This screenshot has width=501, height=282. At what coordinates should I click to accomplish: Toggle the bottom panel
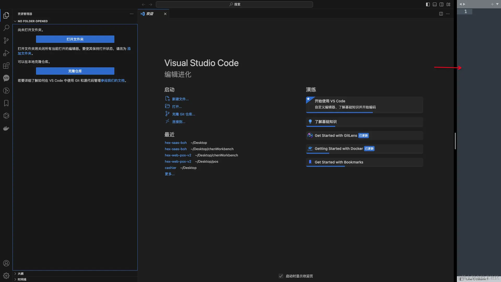tap(435, 4)
